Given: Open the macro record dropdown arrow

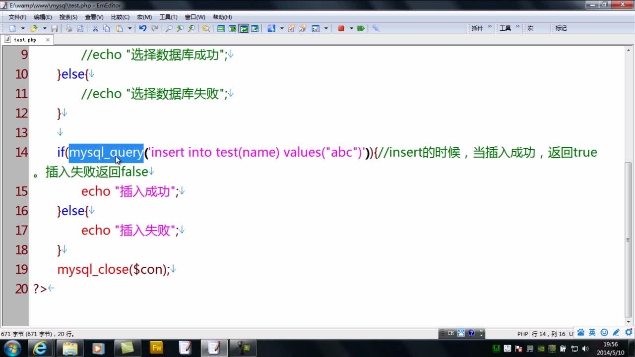Looking at the screenshot, I should coord(351,28).
